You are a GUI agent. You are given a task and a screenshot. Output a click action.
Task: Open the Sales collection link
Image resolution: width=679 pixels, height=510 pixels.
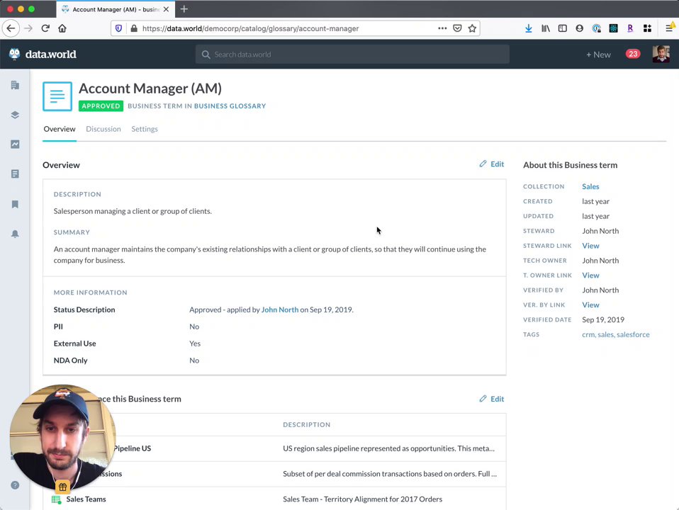590,186
